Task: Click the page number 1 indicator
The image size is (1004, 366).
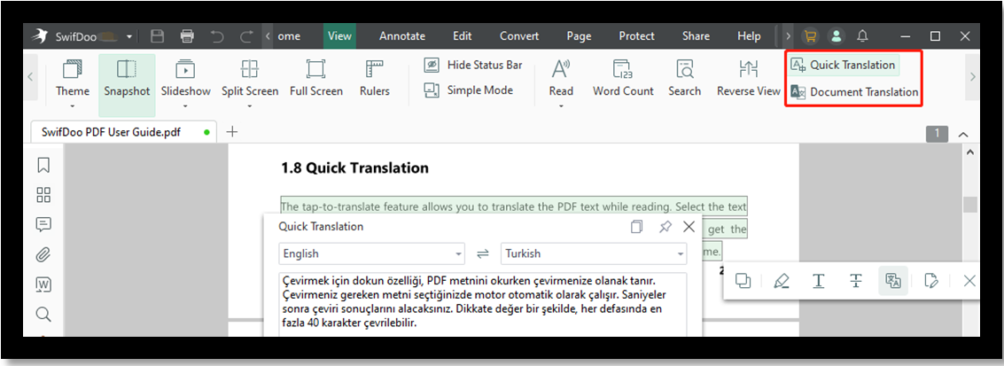Action: point(937,134)
